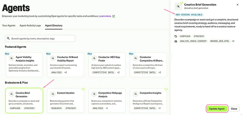Click the @creative_brief_generation handle text
Viewport: 242px width, 115px height.
[x=196, y=8]
